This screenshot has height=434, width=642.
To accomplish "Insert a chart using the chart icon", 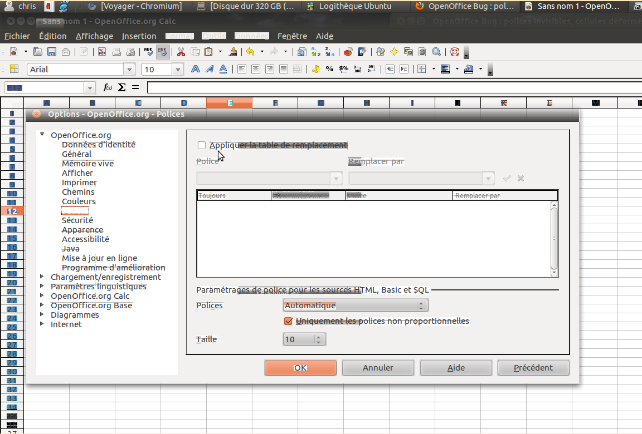I will pos(348,52).
